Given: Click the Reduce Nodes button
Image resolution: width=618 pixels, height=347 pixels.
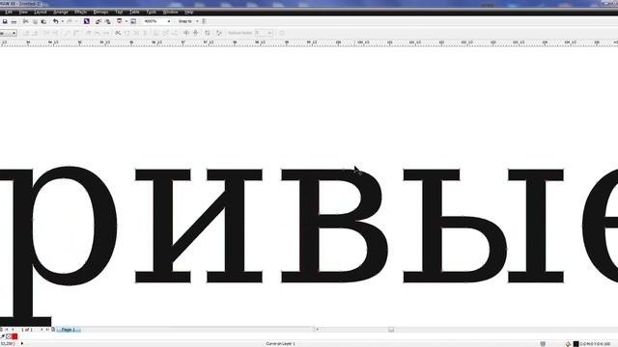Looking at the screenshot, I should (239, 33).
